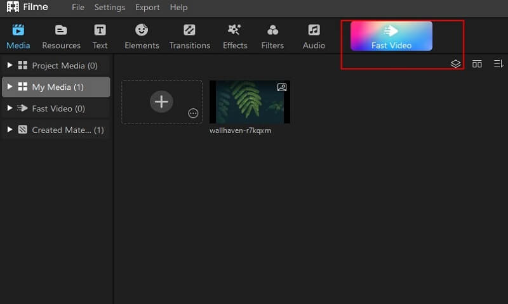This screenshot has width=508, height=304.
Task: Click the layers stack icon
Action: 455,63
